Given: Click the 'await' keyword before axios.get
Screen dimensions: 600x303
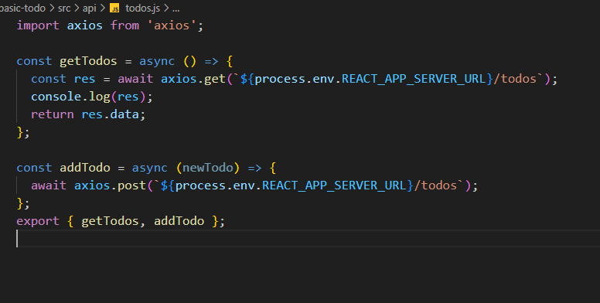Looking at the screenshot, I should pos(135,79).
